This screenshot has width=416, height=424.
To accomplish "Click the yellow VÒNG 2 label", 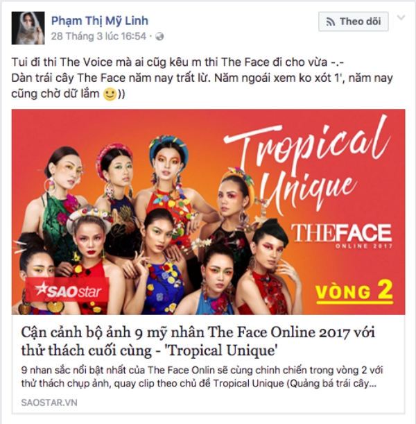I will pos(354,291).
